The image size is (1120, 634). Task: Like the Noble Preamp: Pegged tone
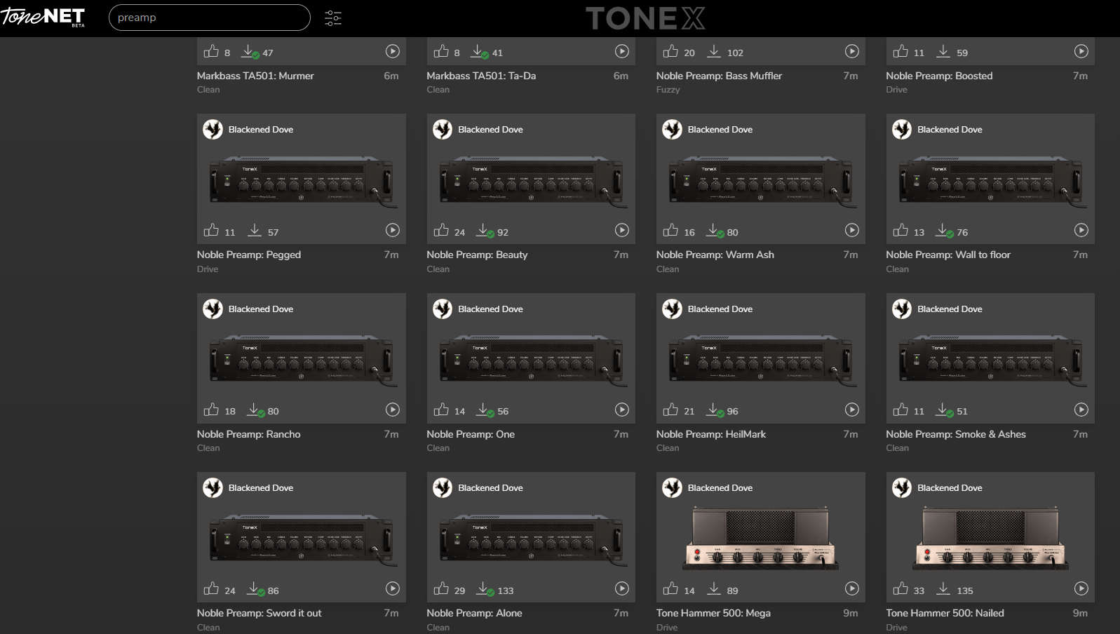(211, 230)
